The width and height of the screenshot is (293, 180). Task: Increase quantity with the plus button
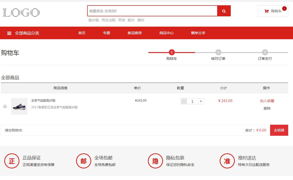tap(201, 101)
